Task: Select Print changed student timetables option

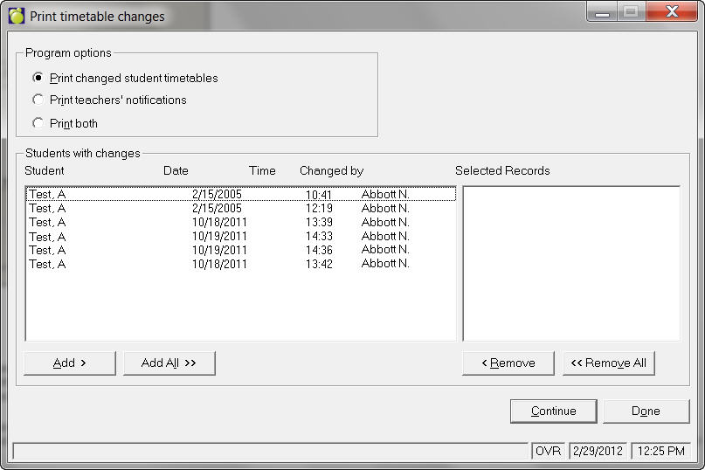Action: pos(38,78)
